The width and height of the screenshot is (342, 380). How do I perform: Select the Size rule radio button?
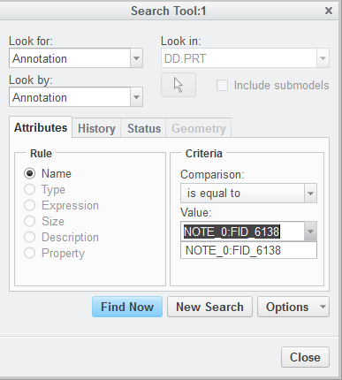(x=29, y=221)
